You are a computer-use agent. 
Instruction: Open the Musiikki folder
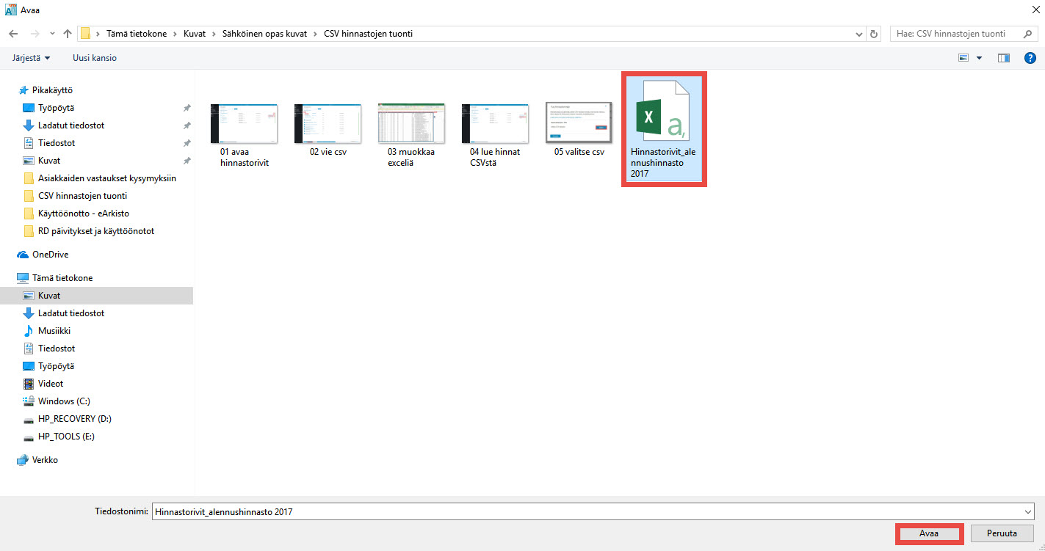coord(54,331)
